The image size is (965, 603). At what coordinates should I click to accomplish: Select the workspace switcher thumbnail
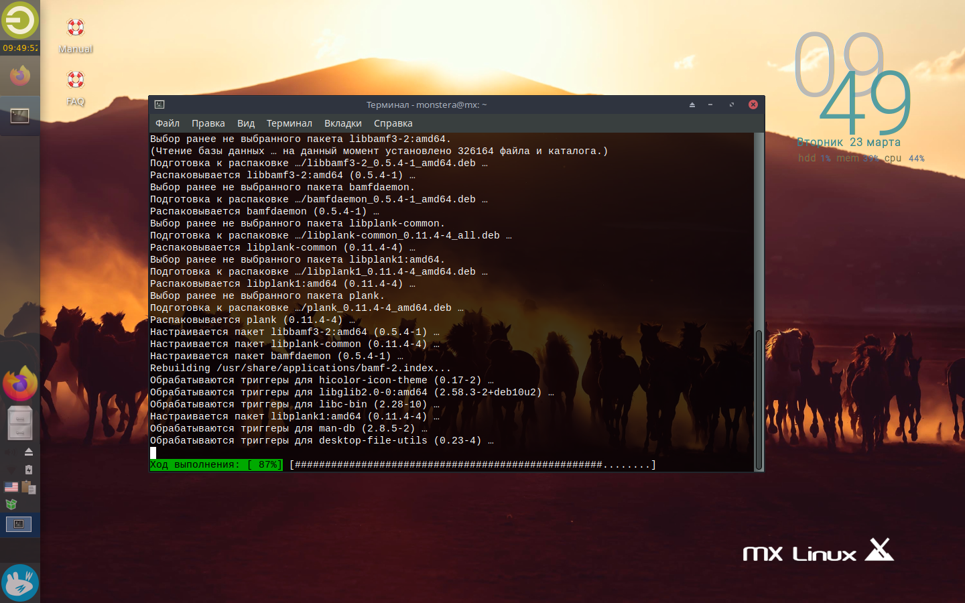19,524
